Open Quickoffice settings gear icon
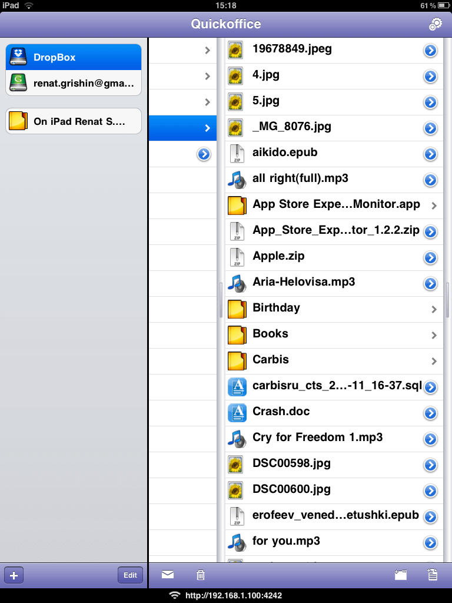The height and width of the screenshot is (603, 452). (435, 24)
